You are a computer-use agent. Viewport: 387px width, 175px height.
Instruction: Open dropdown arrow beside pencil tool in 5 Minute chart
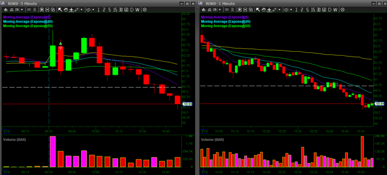pos(81,9)
